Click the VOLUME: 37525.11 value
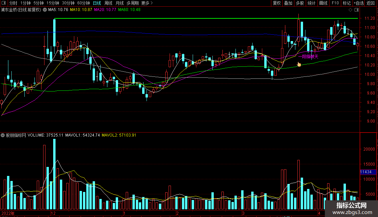 point(45,136)
